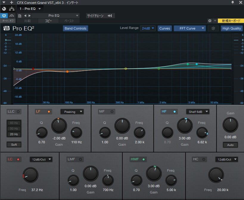244x200 pixels.
Task: Click the master output Gain knob
Action: tap(230, 125)
